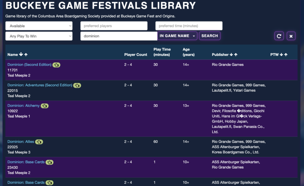Viewport: 304px width, 186px height.
Task: Click the 60 play time cell
Action: click(x=155, y=141)
